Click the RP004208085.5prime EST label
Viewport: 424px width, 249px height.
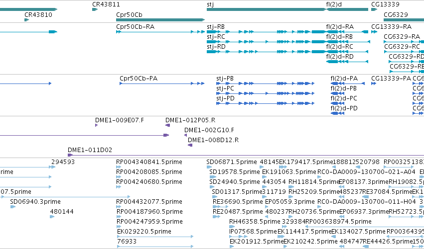149,172
